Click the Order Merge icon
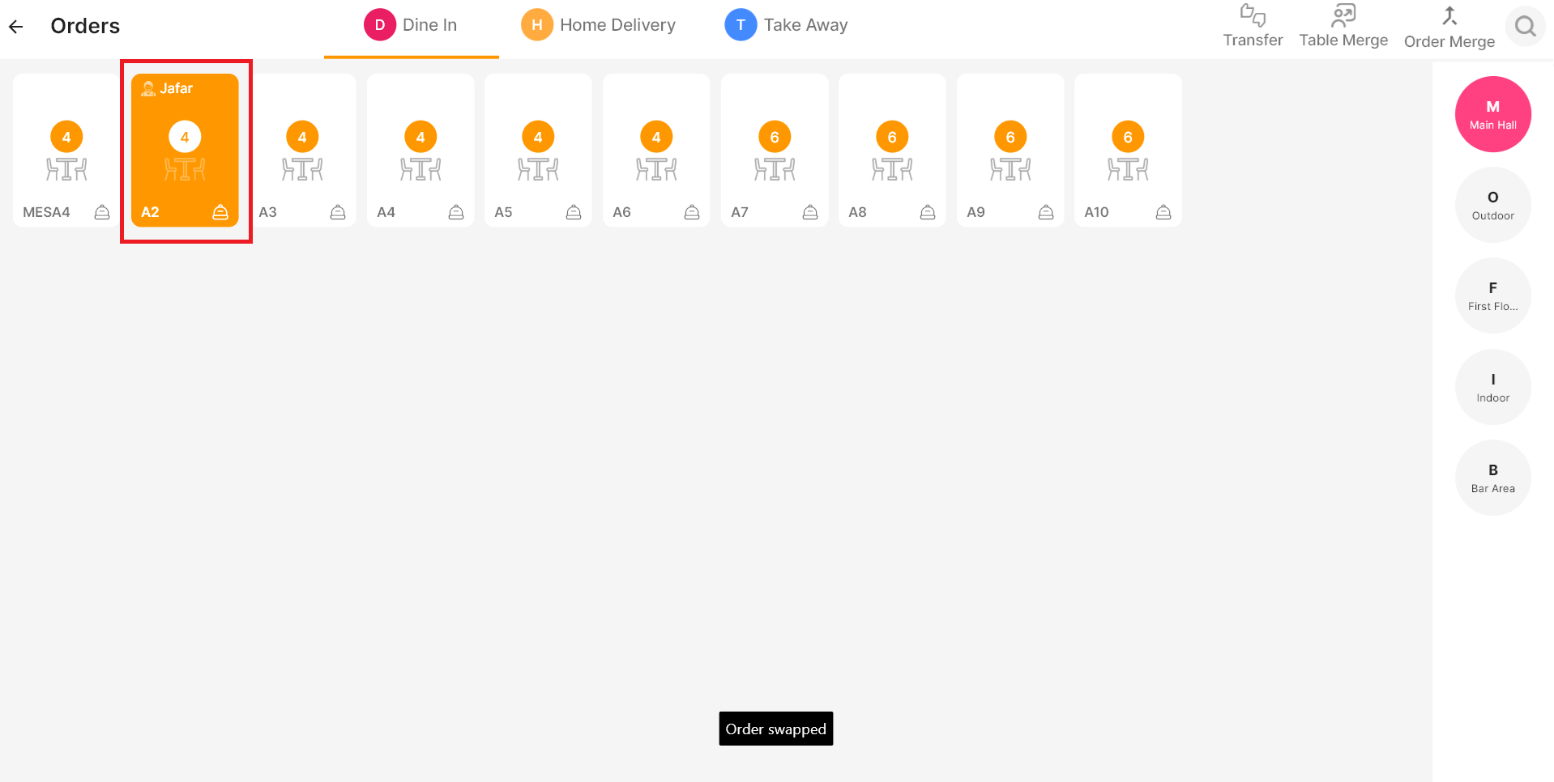The image size is (1554, 782). tap(1449, 16)
